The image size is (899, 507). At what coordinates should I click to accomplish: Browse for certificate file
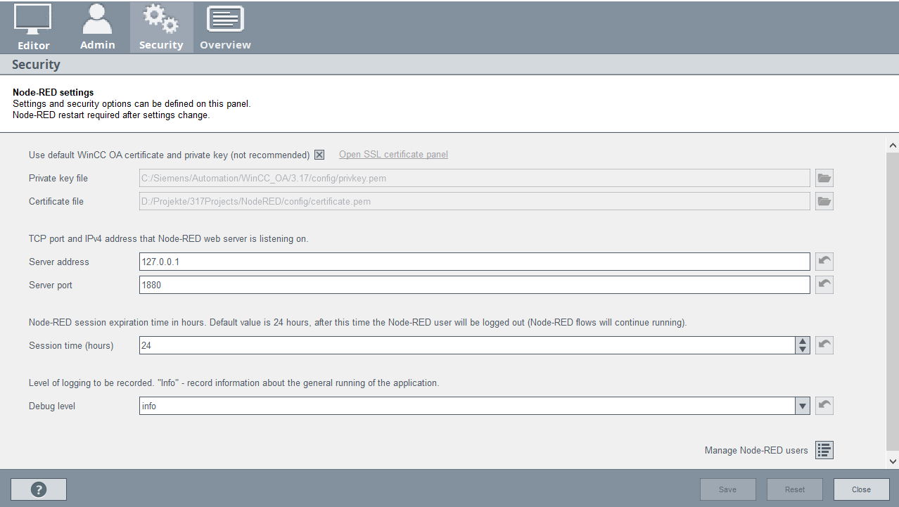click(x=824, y=202)
